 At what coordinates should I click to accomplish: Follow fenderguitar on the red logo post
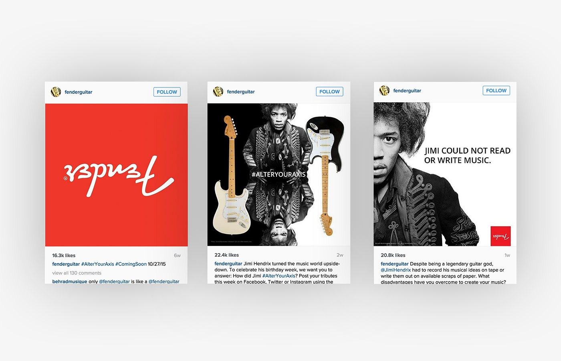click(167, 92)
